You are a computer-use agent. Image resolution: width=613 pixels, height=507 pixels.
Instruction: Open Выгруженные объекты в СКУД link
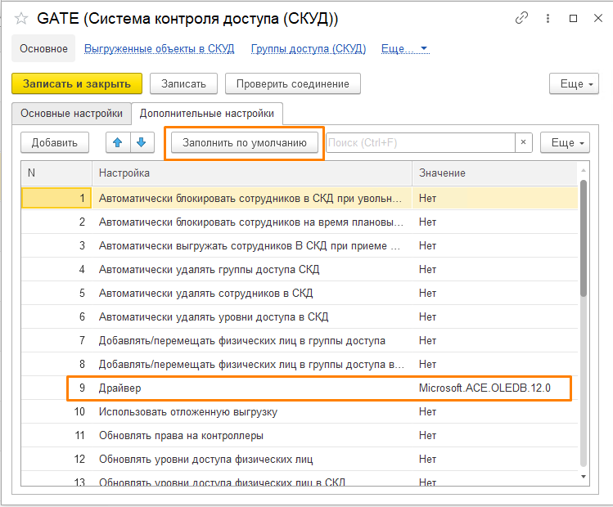[x=160, y=49]
